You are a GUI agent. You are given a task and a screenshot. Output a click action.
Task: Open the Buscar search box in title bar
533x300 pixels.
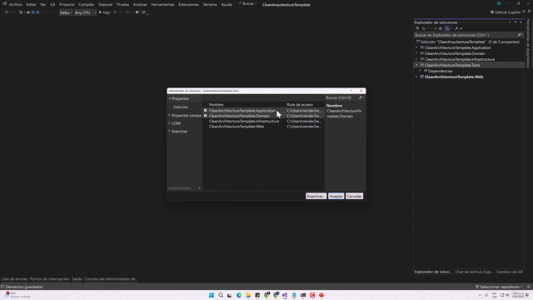(x=248, y=3)
